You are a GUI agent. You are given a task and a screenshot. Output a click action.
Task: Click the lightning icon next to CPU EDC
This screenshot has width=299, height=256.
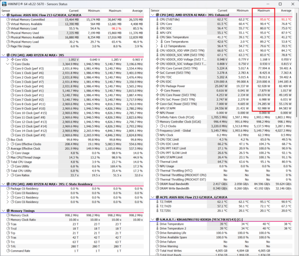(x=158, y=82)
